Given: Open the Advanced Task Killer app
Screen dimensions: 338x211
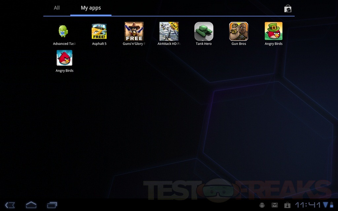Looking at the screenshot, I should point(64,32).
